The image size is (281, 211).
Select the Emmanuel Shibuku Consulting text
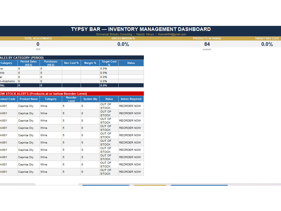point(114,34)
